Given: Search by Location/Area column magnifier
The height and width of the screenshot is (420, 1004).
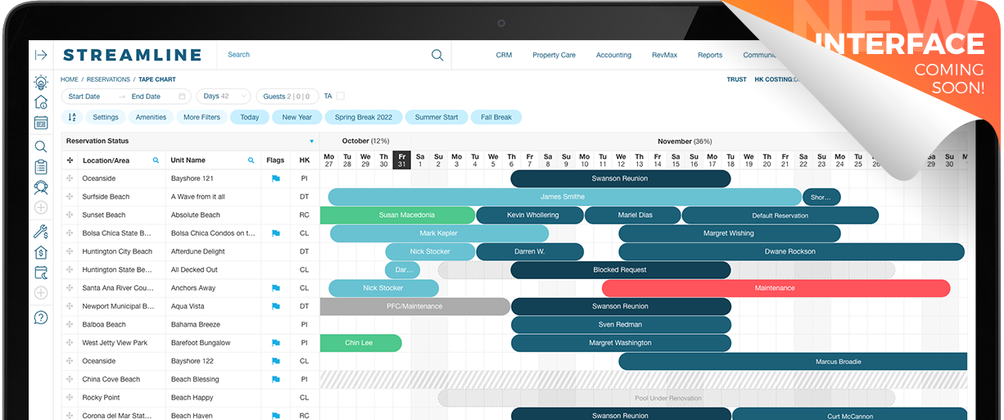Looking at the screenshot, I should tap(156, 160).
